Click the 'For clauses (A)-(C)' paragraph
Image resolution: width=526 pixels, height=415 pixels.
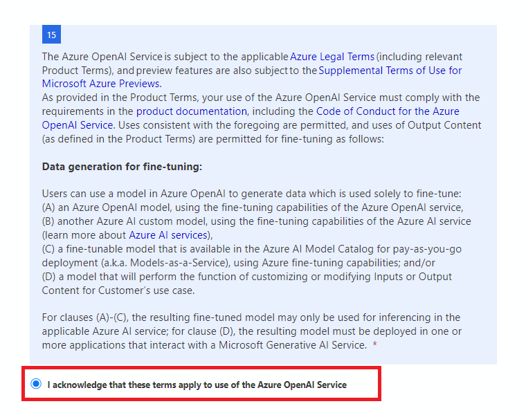click(x=252, y=331)
